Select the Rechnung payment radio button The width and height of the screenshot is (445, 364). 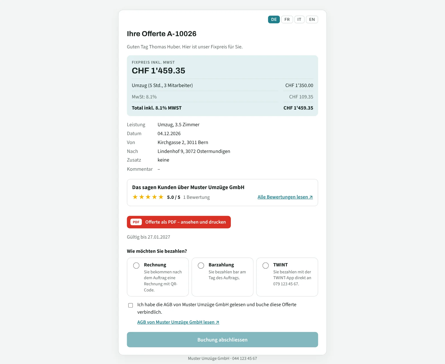136,266
